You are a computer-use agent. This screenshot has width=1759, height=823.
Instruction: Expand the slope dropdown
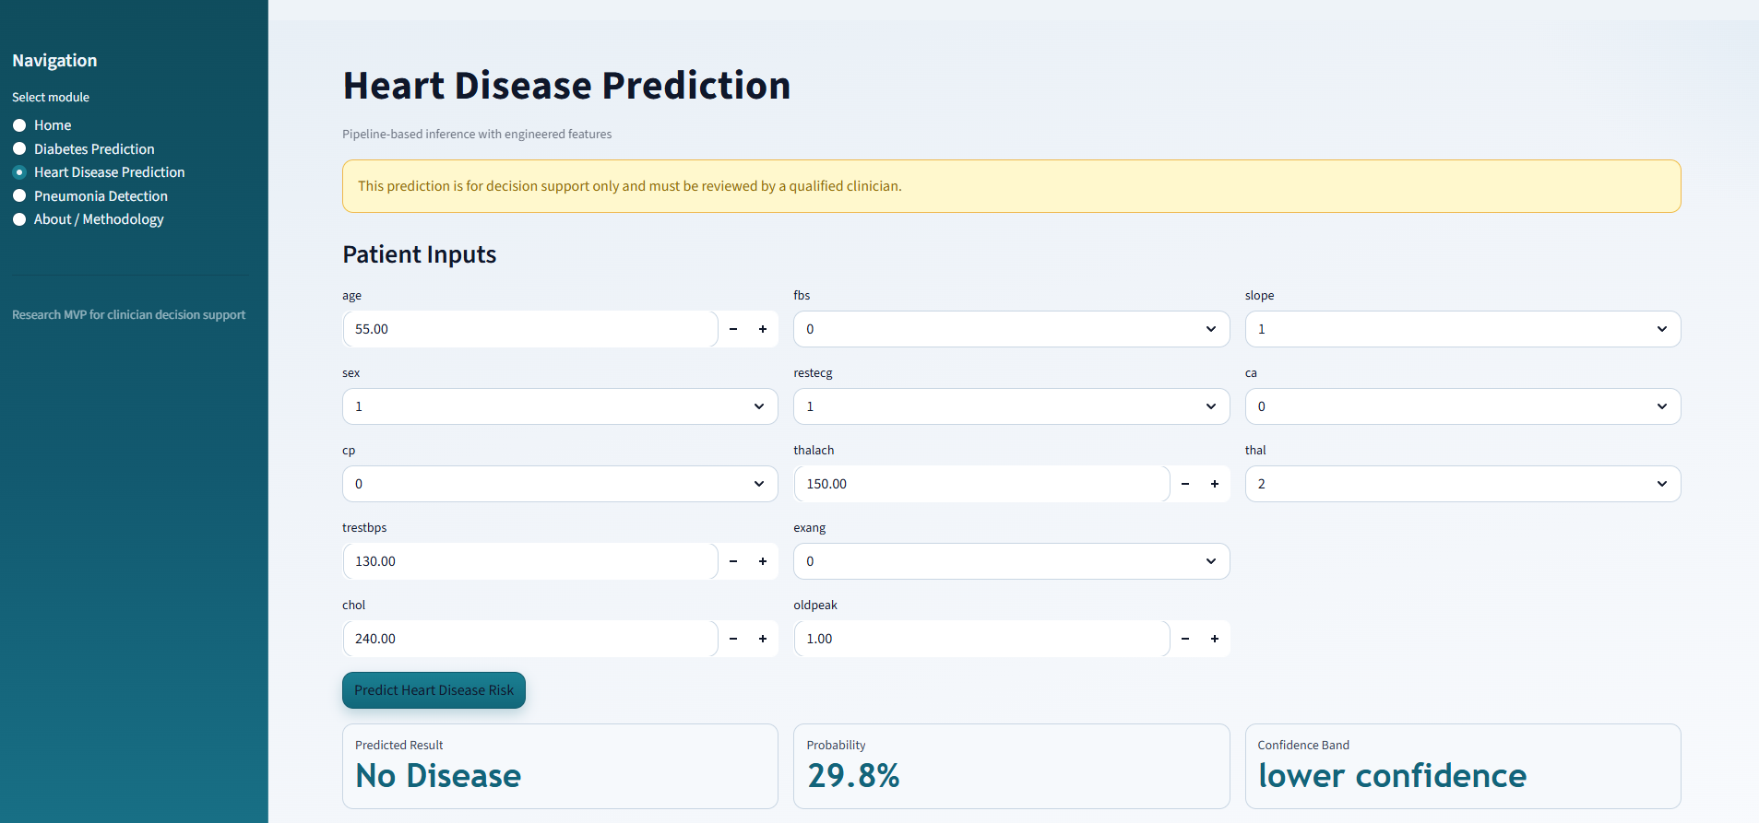(x=1462, y=329)
